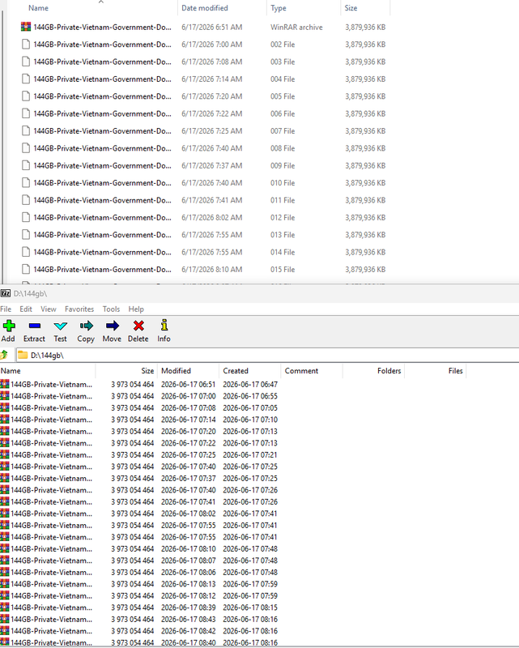
Task: Sort by Type column in Explorer
Action: pyautogui.click(x=279, y=8)
